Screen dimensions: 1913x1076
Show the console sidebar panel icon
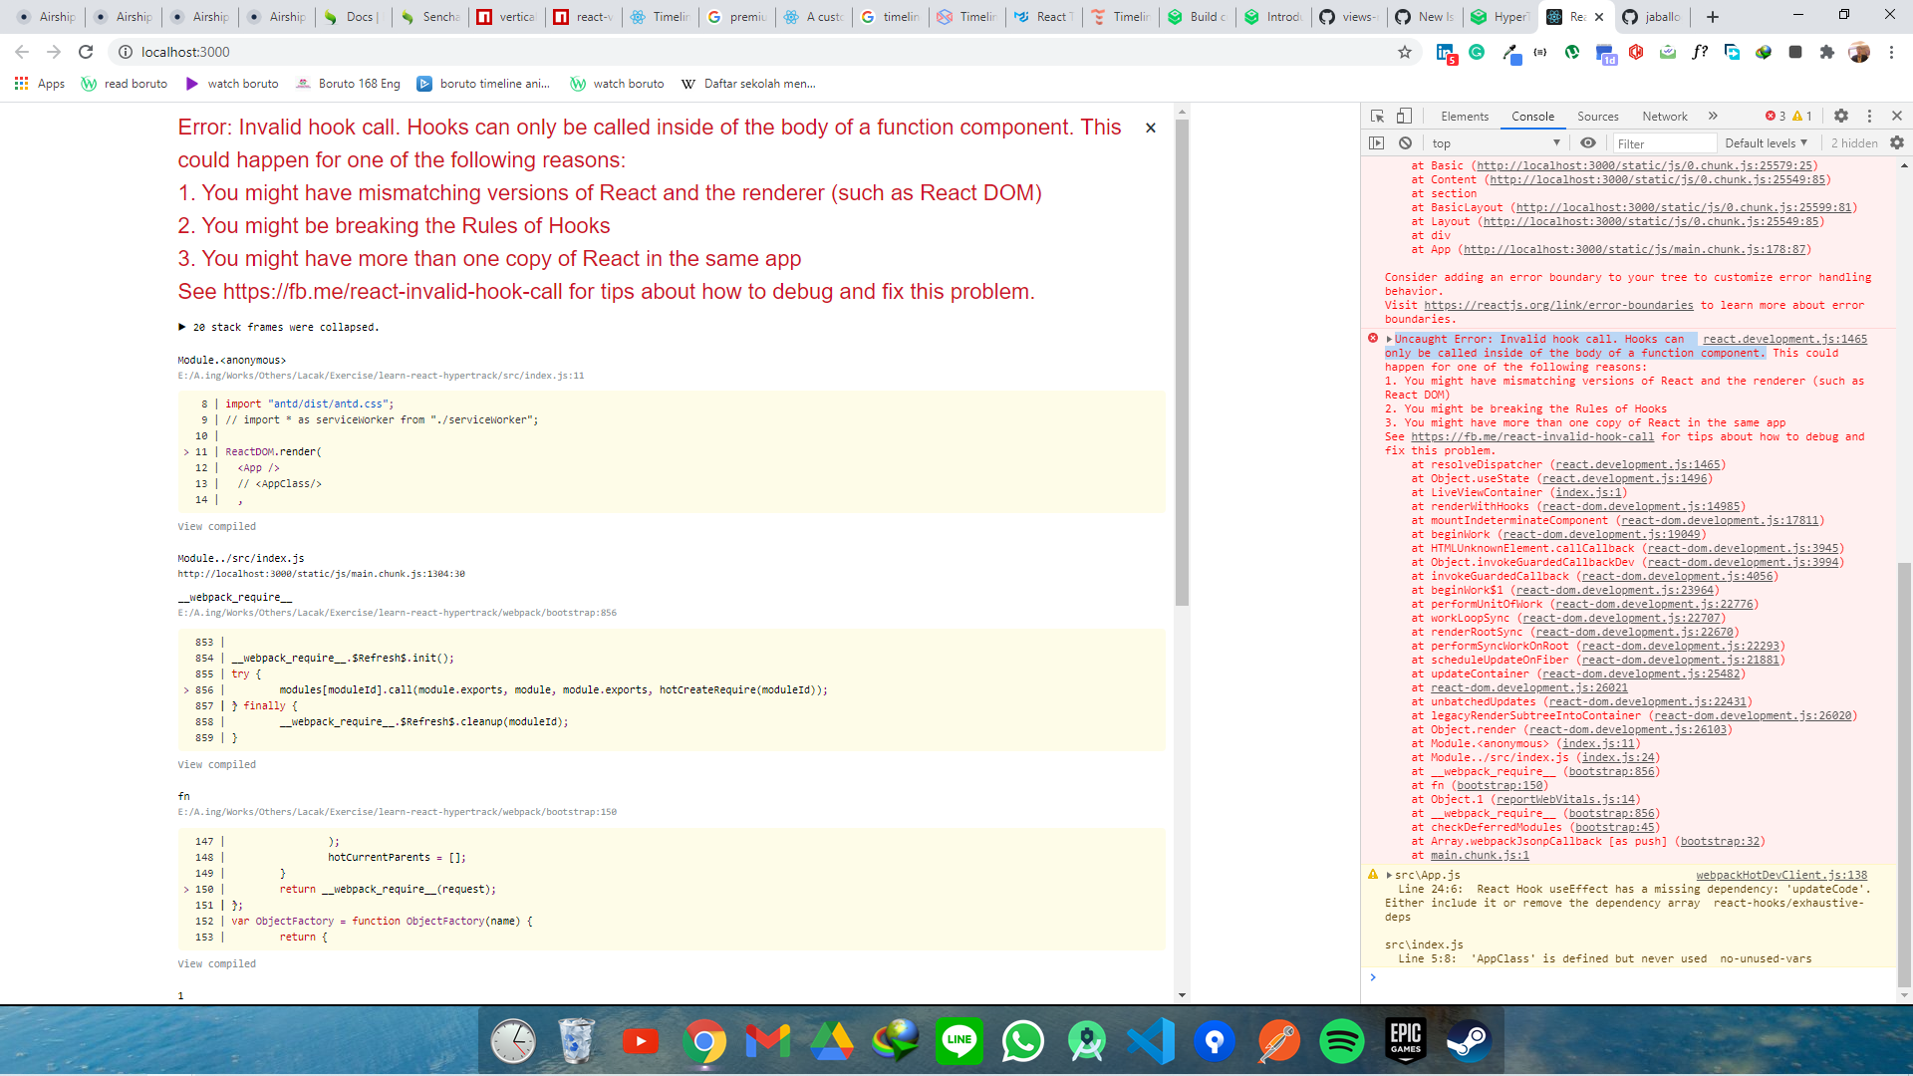click(1377, 142)
